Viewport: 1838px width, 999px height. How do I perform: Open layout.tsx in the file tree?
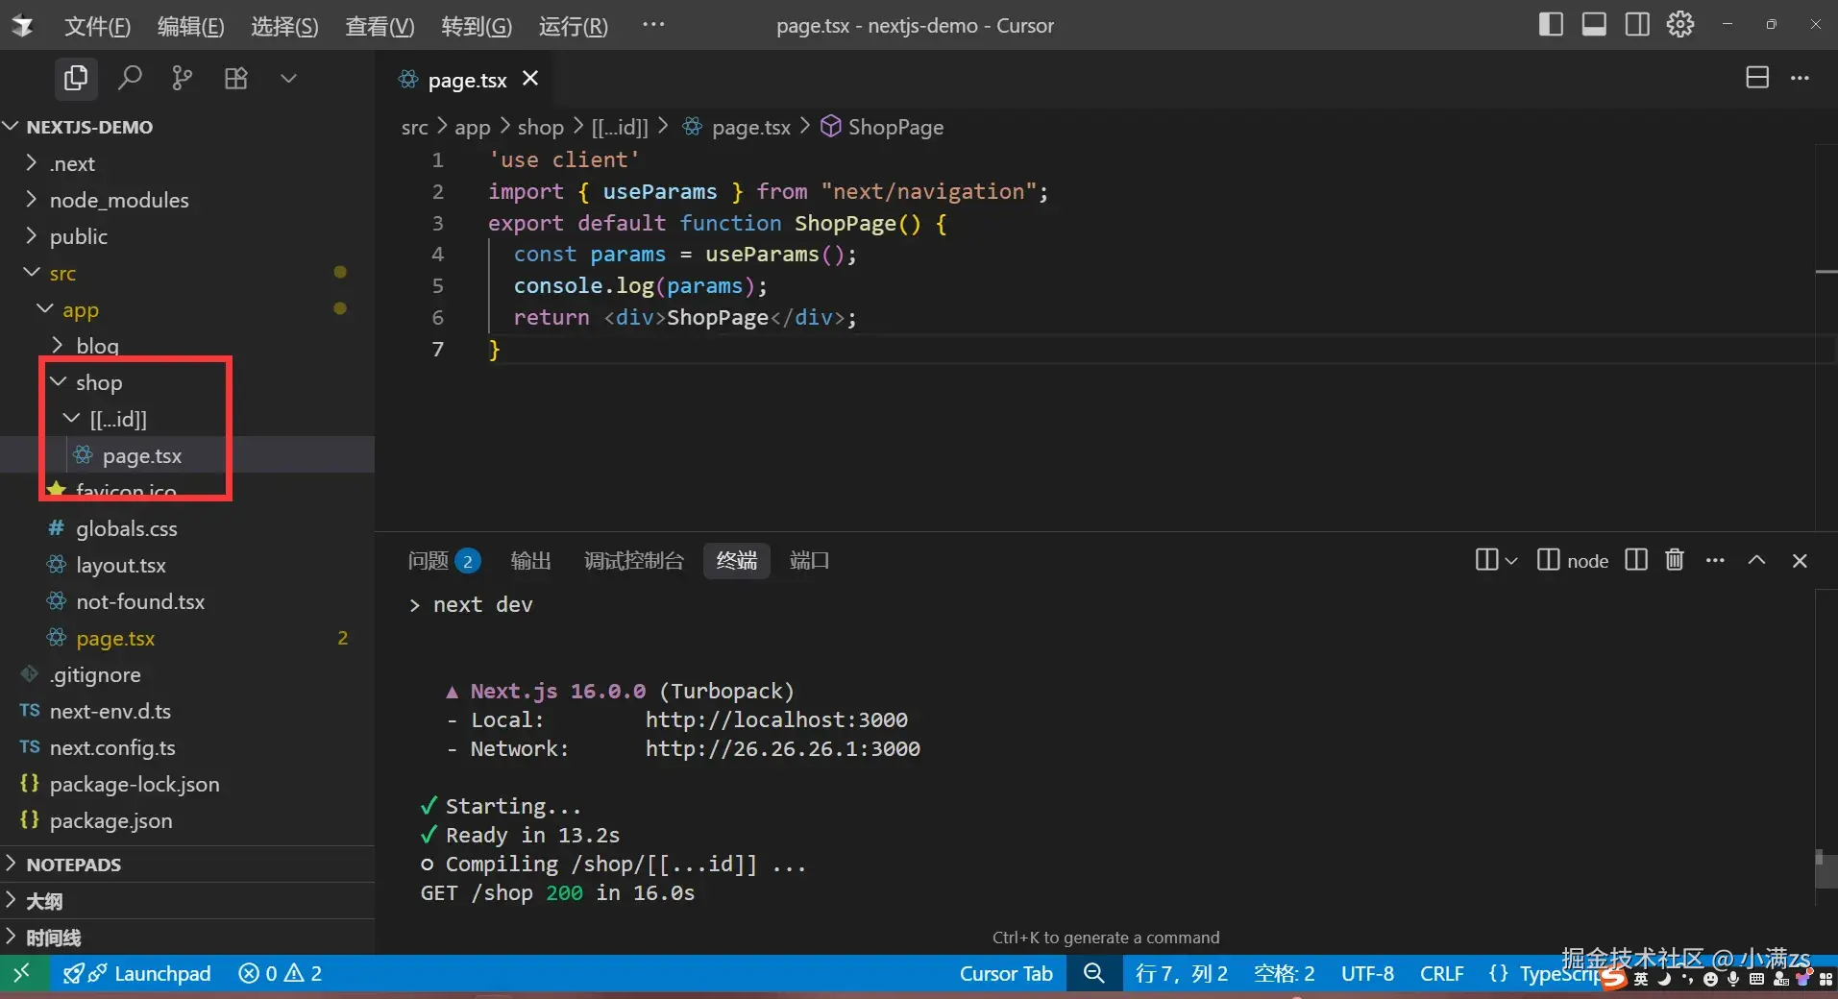pyautogui.click(x=121, y=565)
